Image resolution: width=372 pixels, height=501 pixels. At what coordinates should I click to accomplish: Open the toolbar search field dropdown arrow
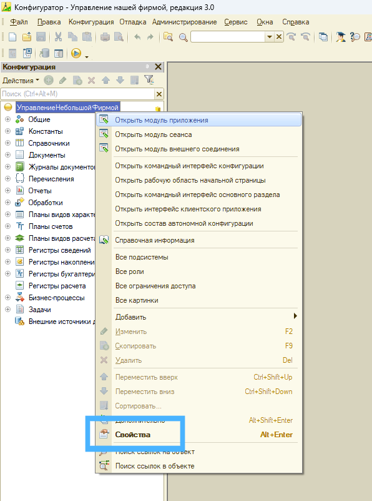coord(270,37)
